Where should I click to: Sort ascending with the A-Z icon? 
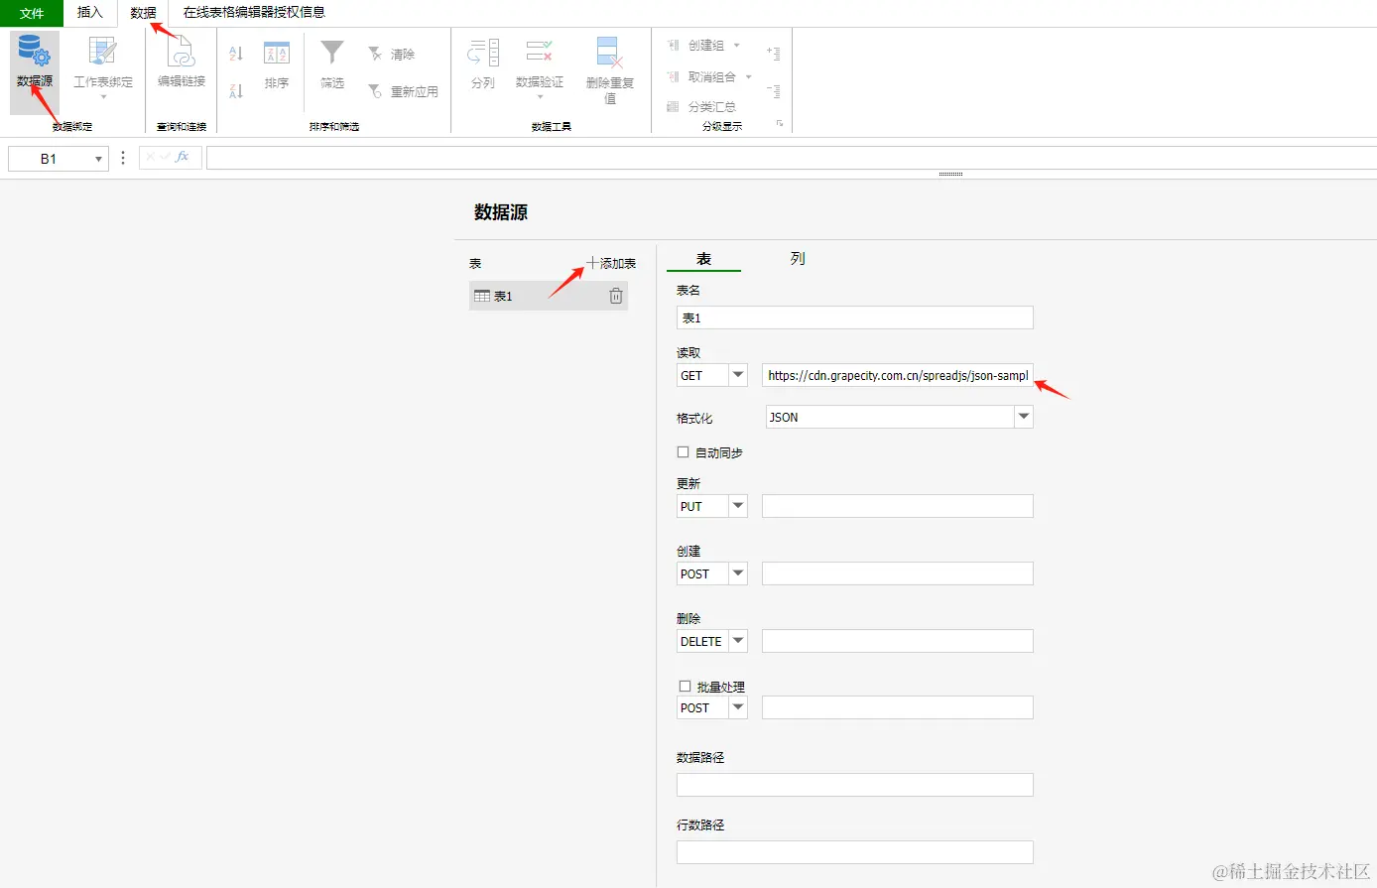click(236, 54)
